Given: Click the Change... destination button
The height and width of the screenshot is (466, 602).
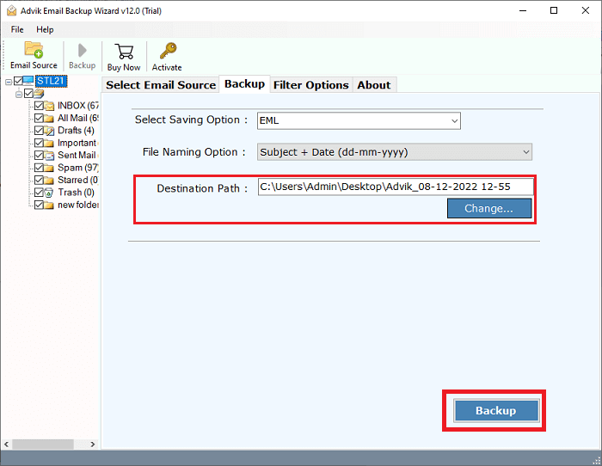Looking at the screenshot, I should click(x=489, y=208).
